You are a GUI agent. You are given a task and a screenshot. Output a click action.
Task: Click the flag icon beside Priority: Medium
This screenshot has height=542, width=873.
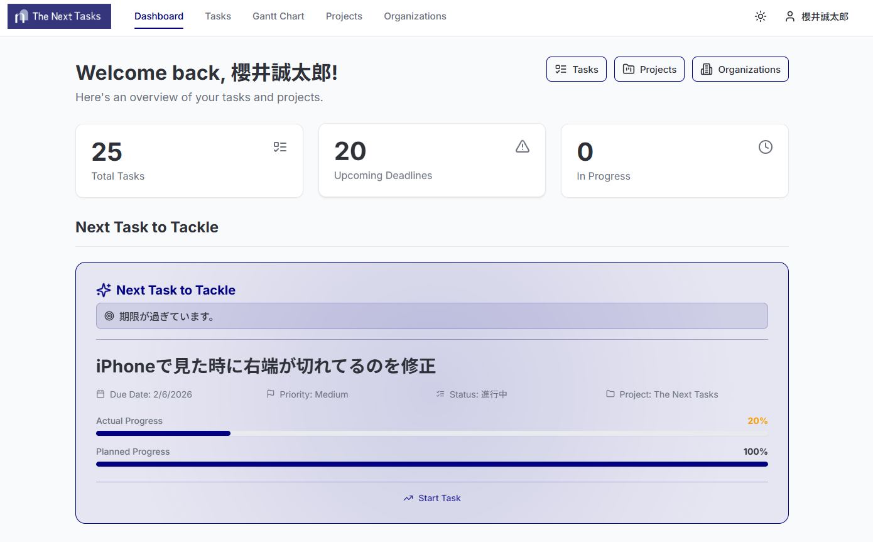click(x=270, y=394)
